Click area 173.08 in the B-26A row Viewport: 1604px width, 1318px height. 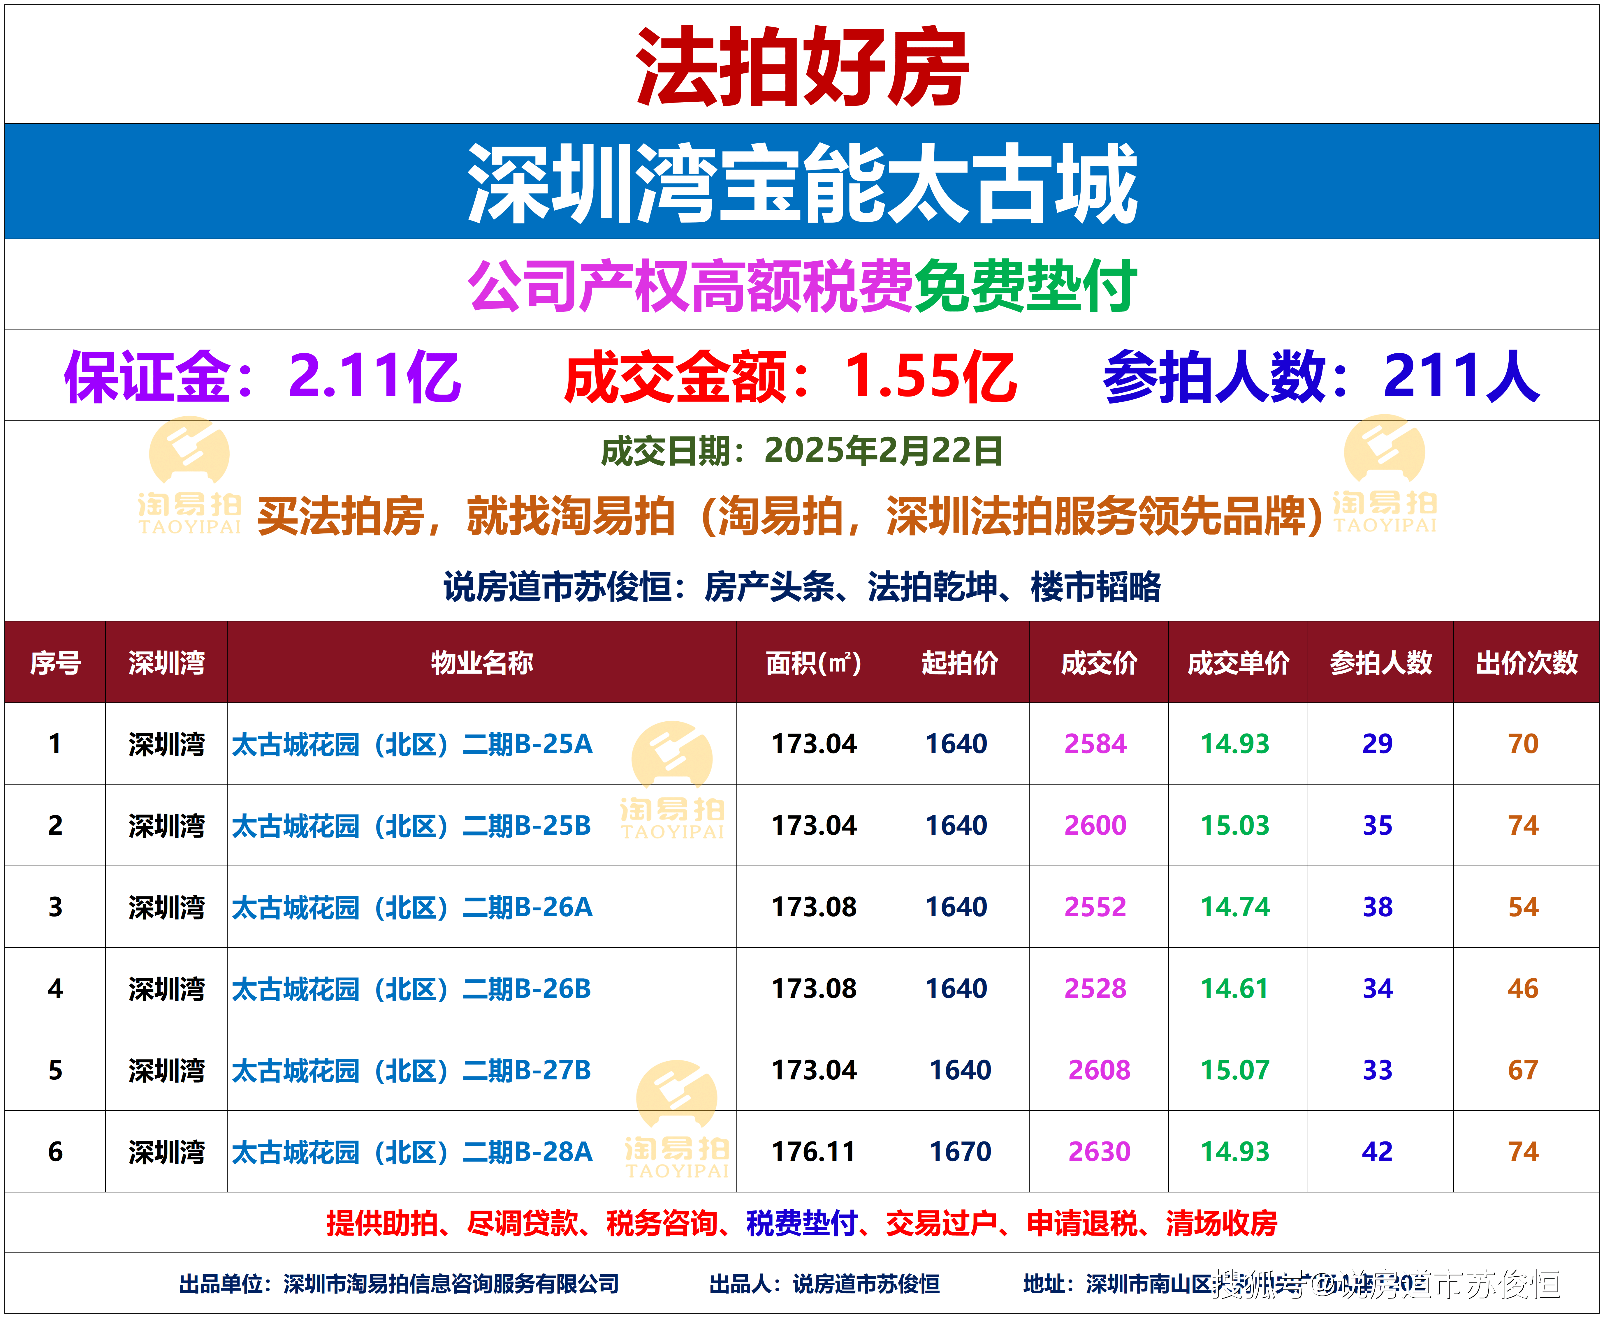coord(814,907)
